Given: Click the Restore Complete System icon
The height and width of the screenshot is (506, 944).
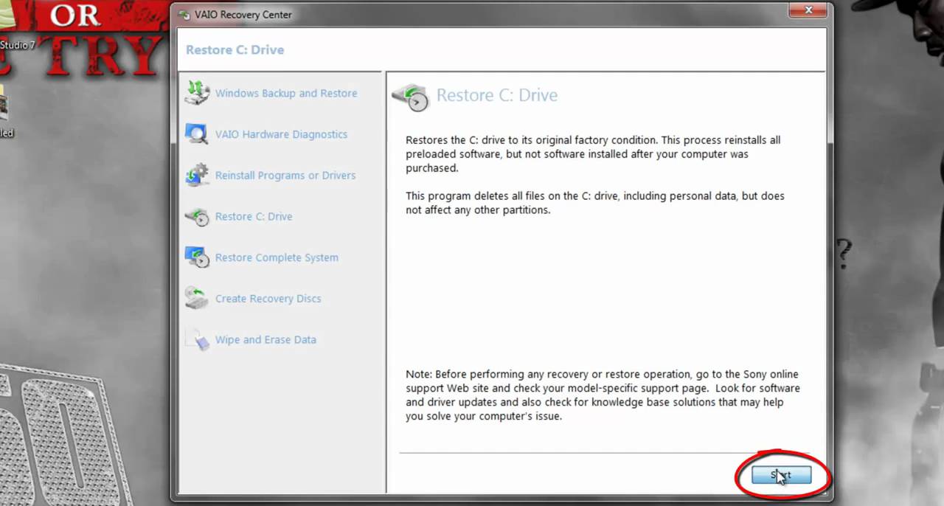Looking at the screenshot, I should tap(197, 257).
